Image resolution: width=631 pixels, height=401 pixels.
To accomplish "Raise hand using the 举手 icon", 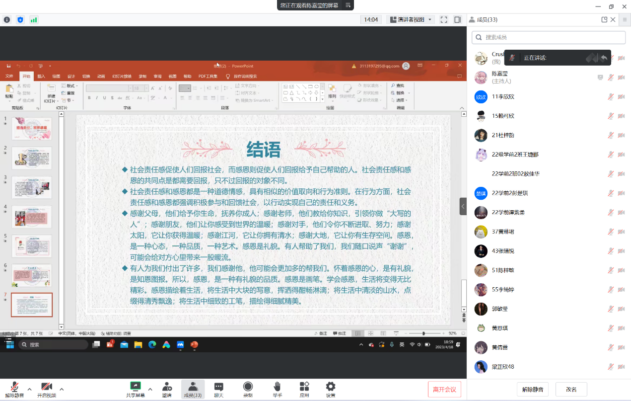I will 277,387.
